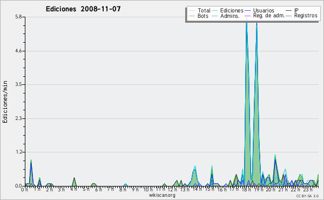Click the 21 h time label
The width and height of the screenshot is (324, 200).
click(283, 190)
